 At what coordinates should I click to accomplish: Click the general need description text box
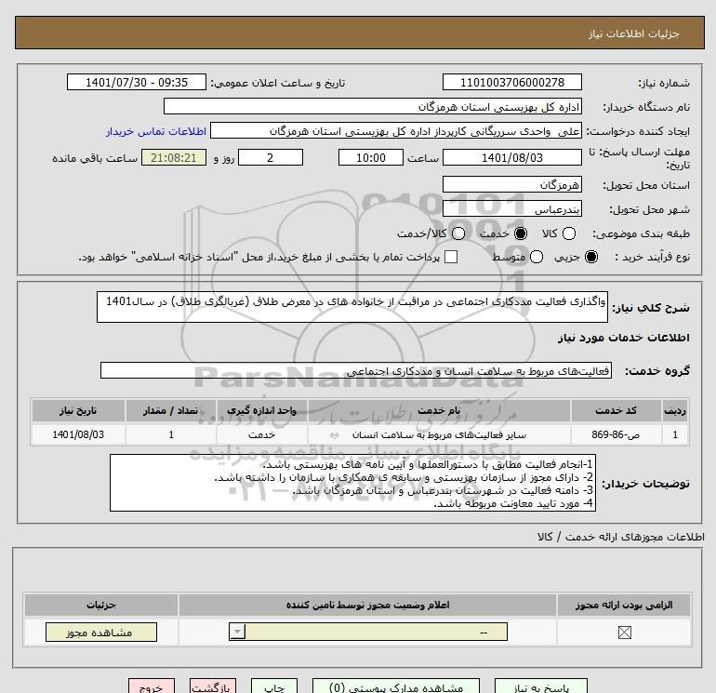[352, 307]
